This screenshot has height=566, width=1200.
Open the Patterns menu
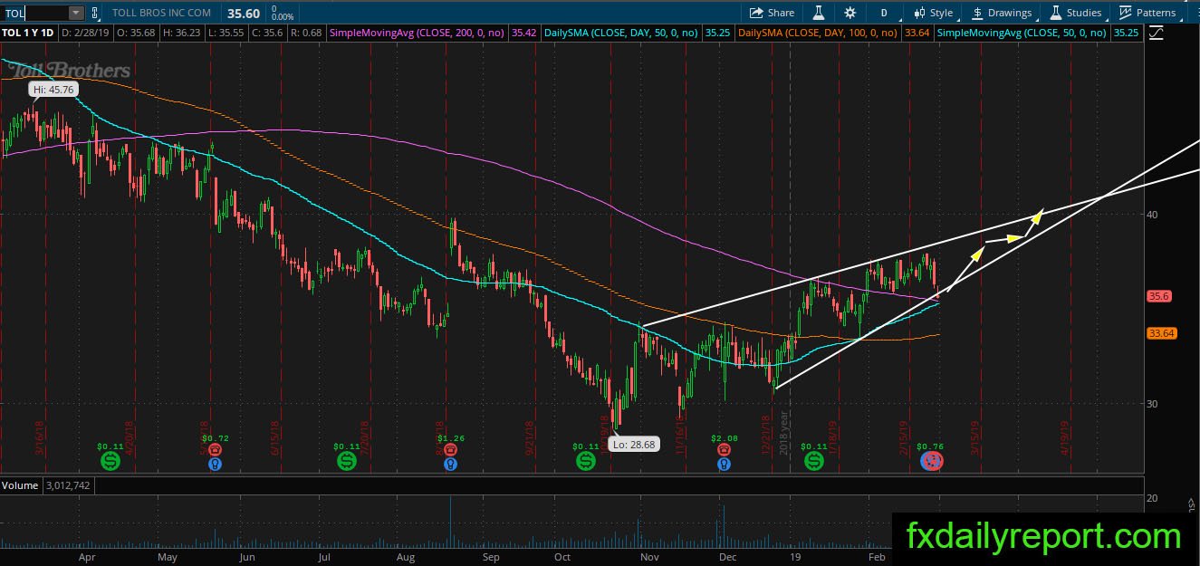coord(1147,13)
